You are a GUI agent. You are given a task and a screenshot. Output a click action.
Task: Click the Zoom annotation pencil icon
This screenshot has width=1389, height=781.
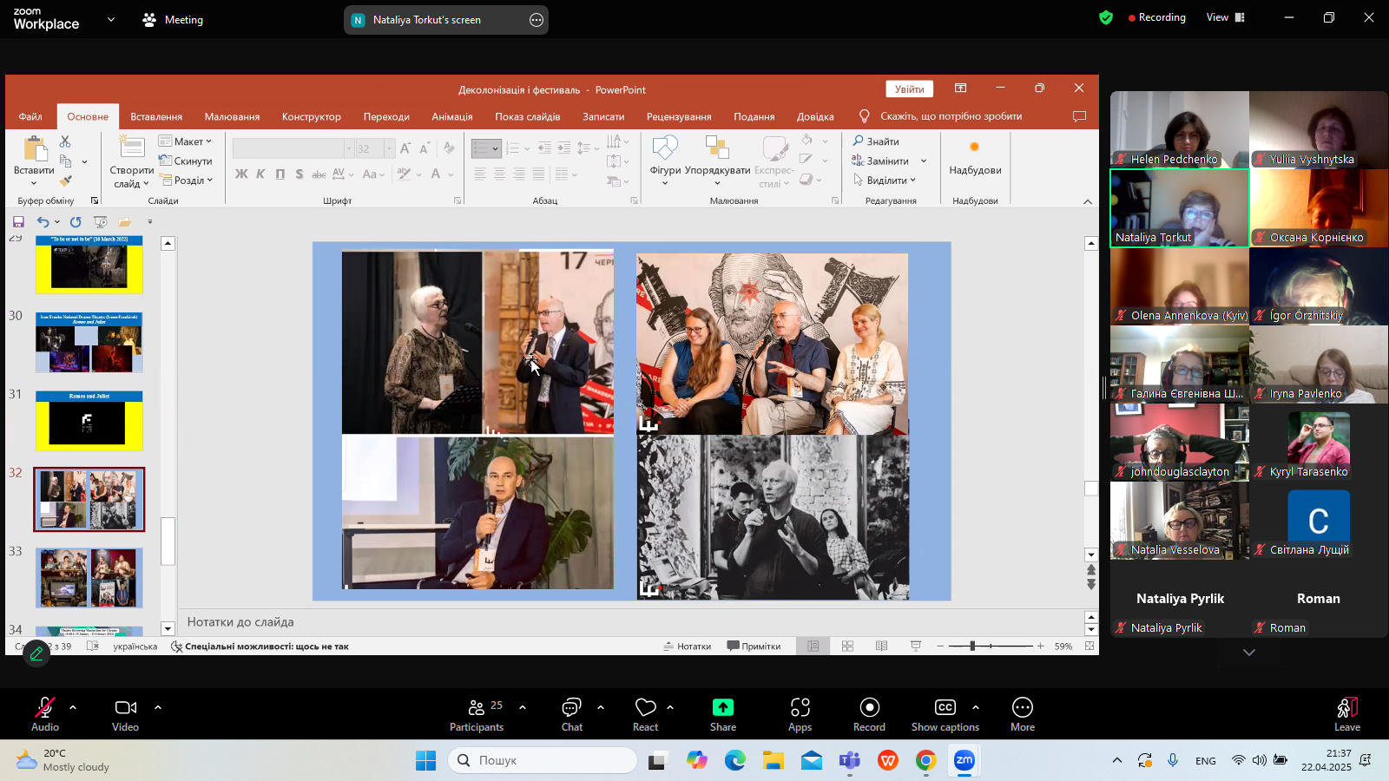click(36, 653)
